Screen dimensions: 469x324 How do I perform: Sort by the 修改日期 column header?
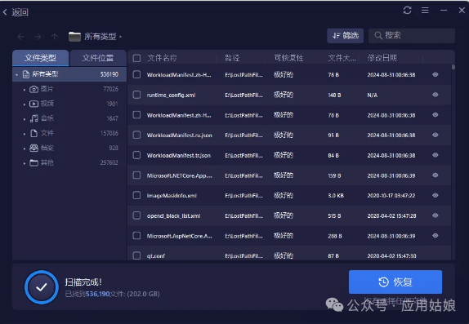pyautogui.click(x=382, y=58)
